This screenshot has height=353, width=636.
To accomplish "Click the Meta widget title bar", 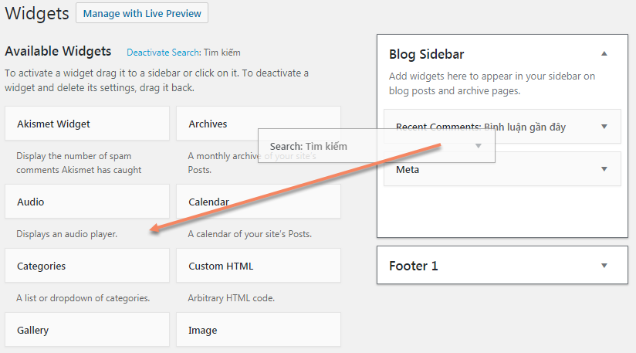I will click(x=494, y=169).
